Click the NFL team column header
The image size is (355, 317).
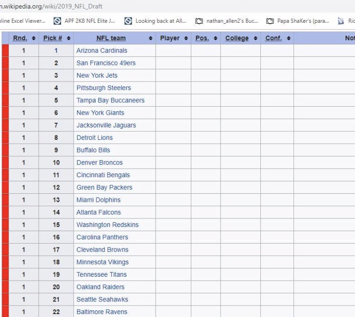pos(115,38)
